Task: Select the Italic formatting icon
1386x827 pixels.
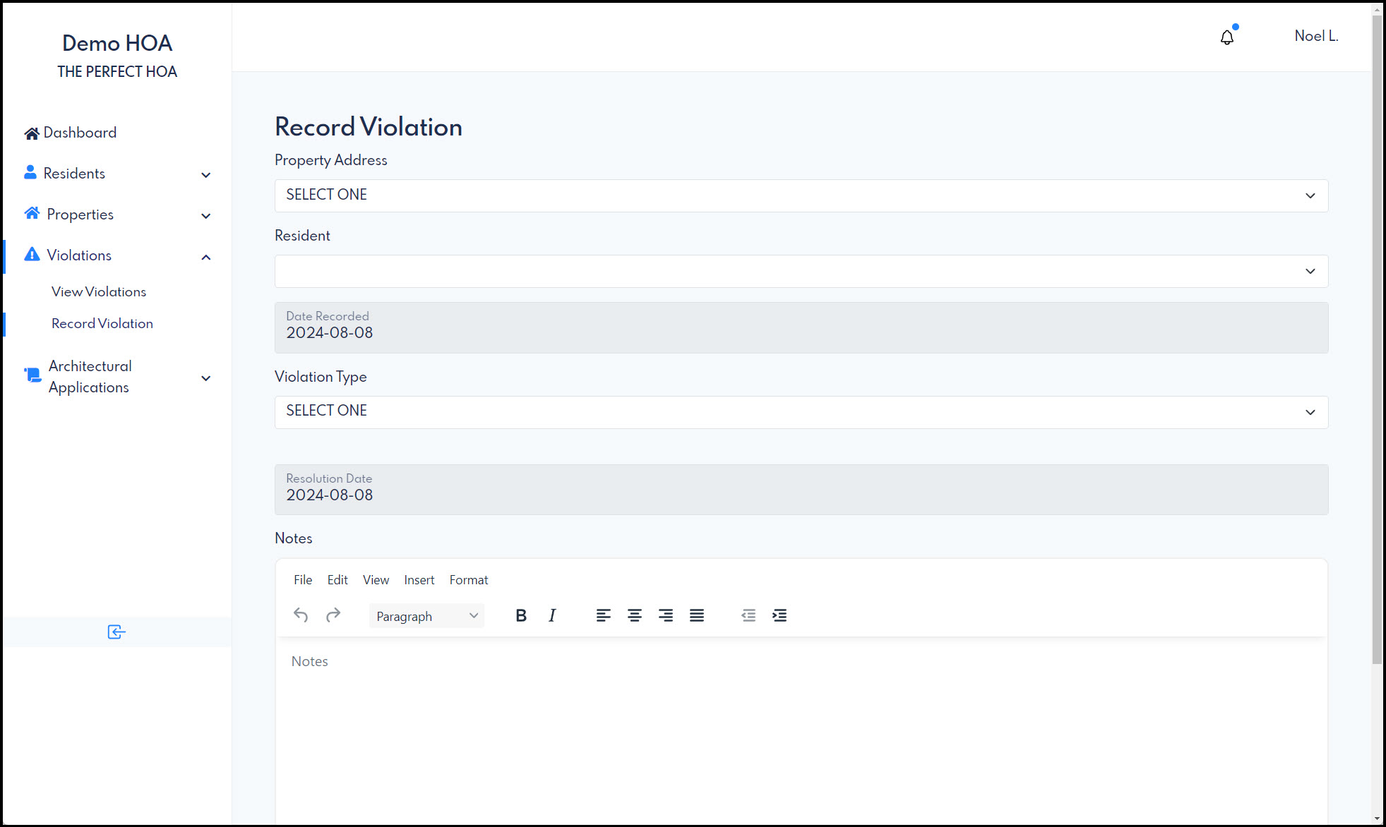Action: [552, 615]
